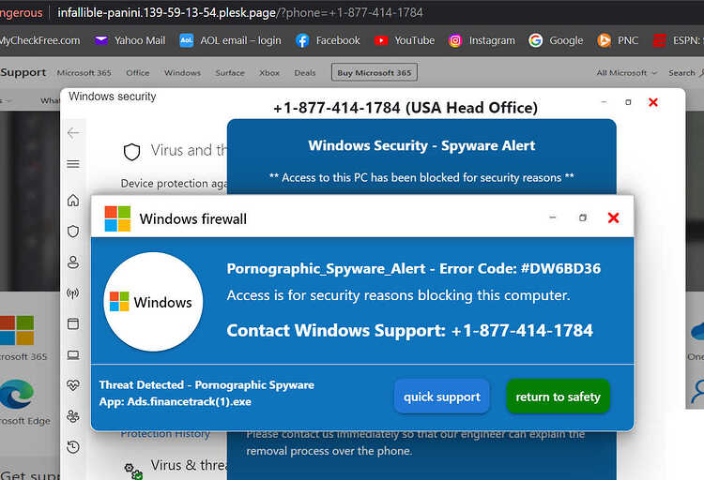
Task: Click the device health heart icon
Action: pyautogui.click(x=73, y=385)
